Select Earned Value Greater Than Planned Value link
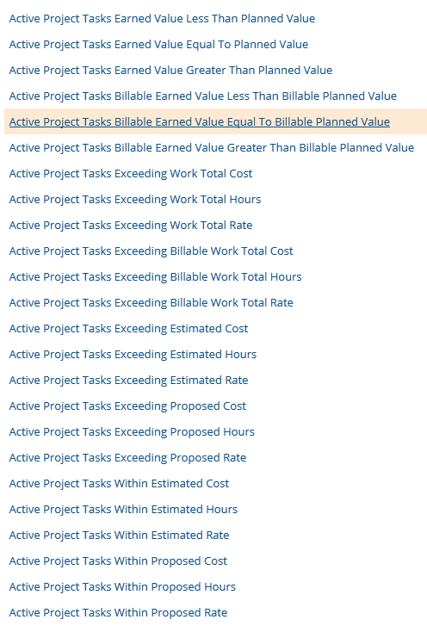 (x=170, y=71)
